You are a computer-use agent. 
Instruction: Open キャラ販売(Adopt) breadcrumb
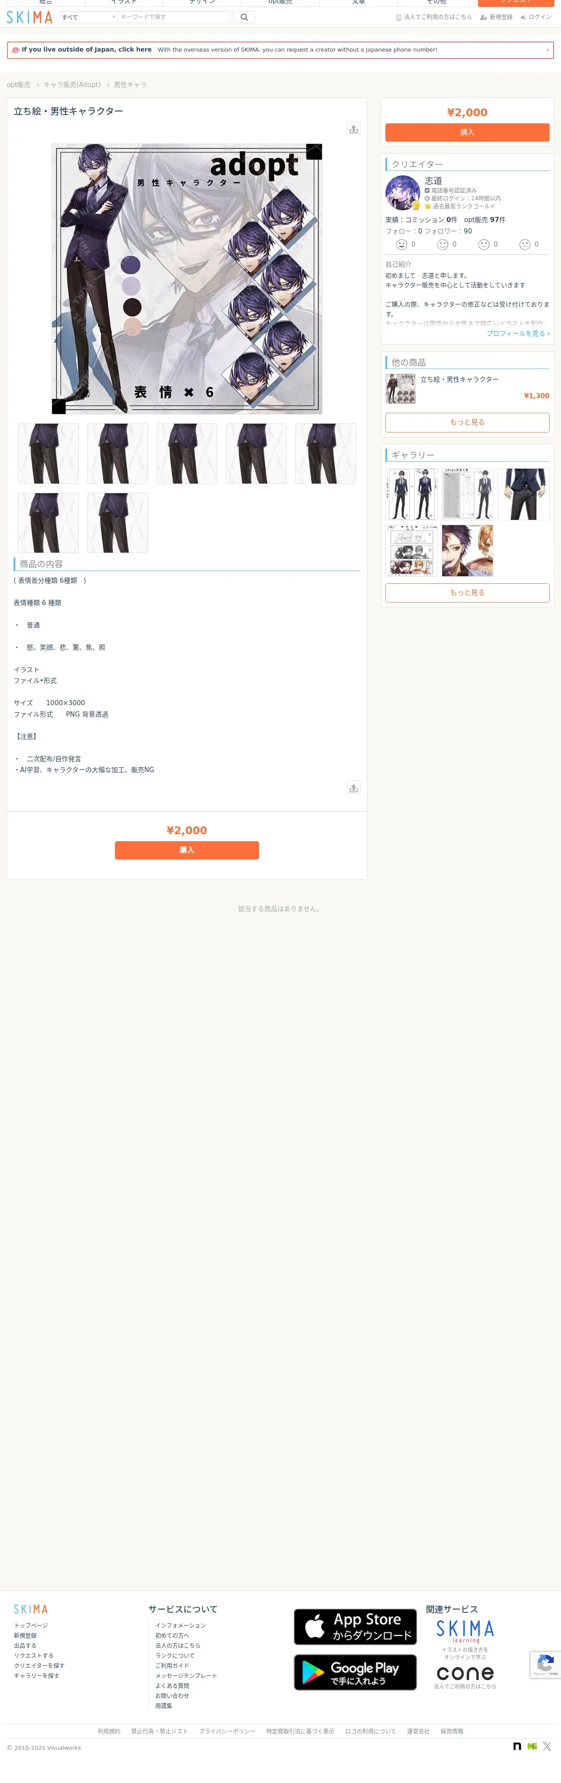[x=72, y=84]
